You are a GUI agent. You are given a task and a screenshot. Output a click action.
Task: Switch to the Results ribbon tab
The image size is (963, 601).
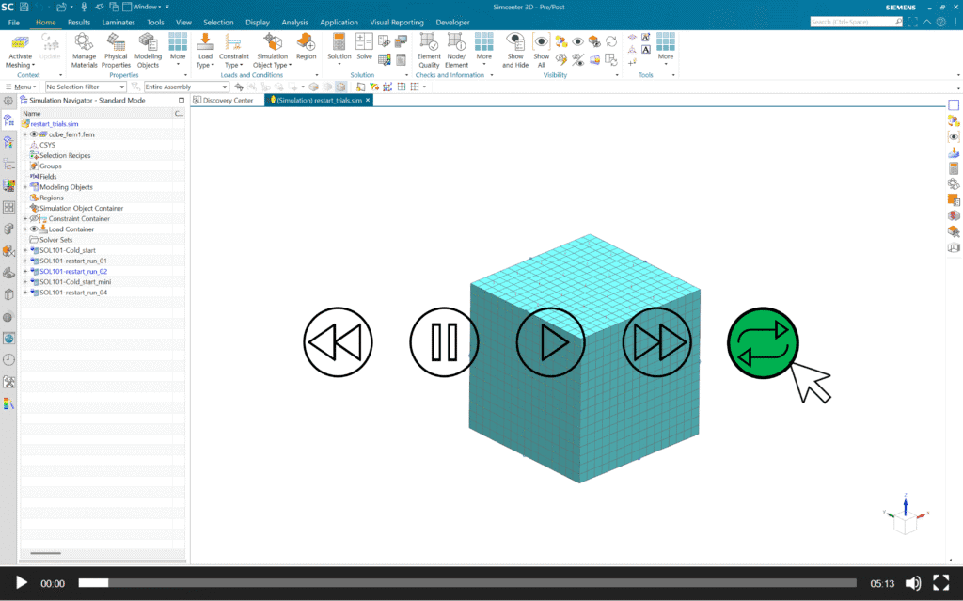79,22
